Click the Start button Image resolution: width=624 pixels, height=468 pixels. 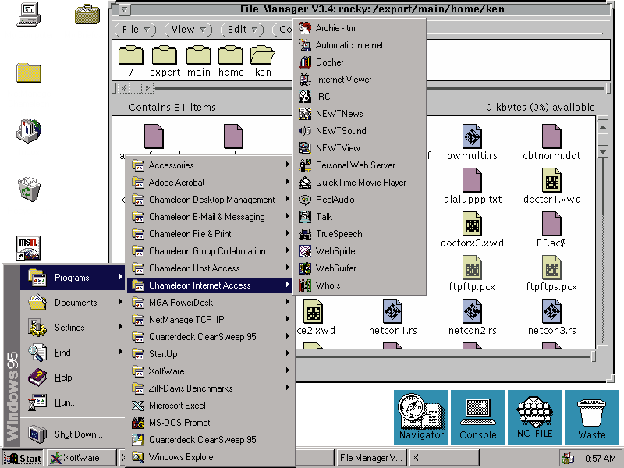[x=23, y=458]
